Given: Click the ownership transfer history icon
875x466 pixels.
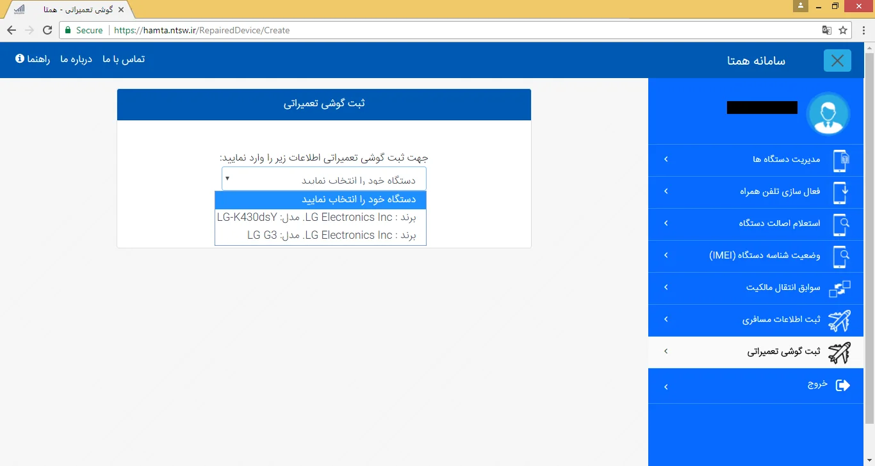Looking at the screenshot, I should (841, 288).
